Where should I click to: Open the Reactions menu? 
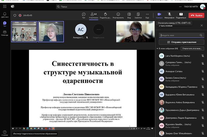pyautogui.click(x=118, y=15)
